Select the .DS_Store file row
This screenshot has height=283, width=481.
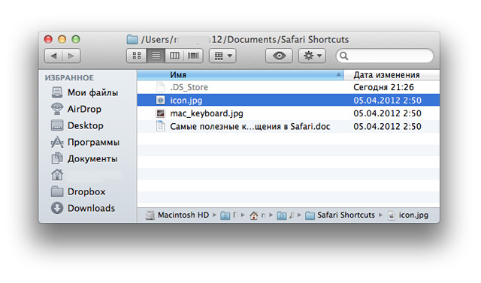[x=288, y=87]
